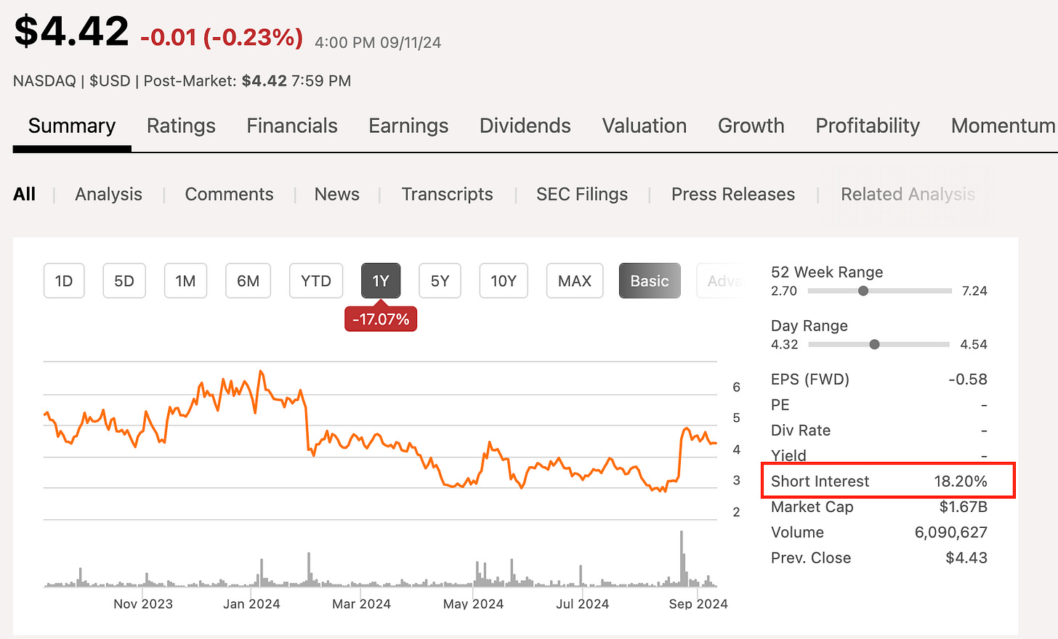
Task: Choose the 10Y chart range
Action: [x=504, y=281]
